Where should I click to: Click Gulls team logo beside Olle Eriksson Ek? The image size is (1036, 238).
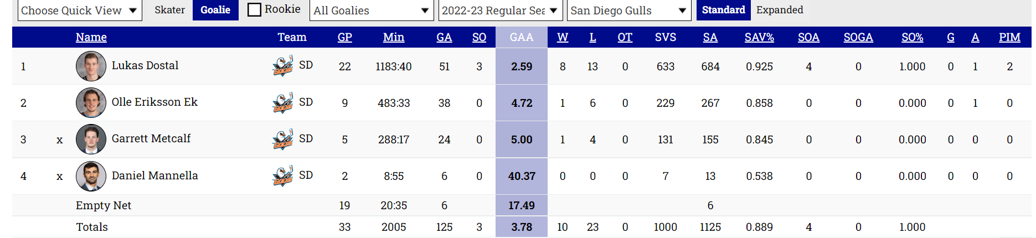click(x=283, y=102)
